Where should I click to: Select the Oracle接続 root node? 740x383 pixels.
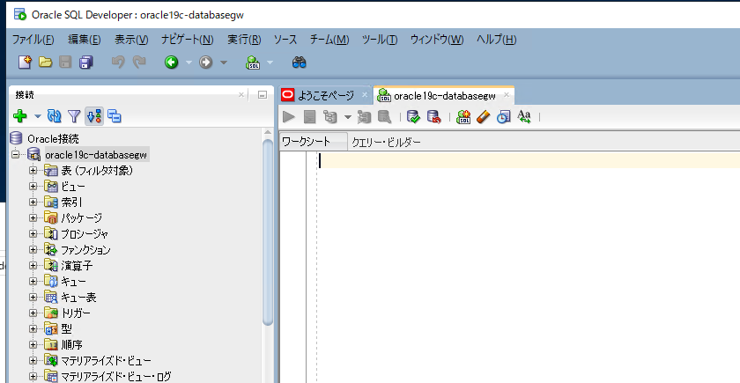coord(53,139)
